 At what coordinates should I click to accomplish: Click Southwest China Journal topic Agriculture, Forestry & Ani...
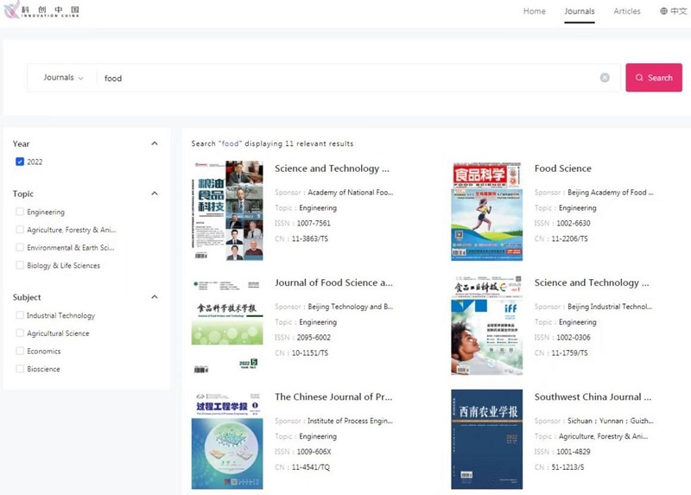tap(603, 436)
